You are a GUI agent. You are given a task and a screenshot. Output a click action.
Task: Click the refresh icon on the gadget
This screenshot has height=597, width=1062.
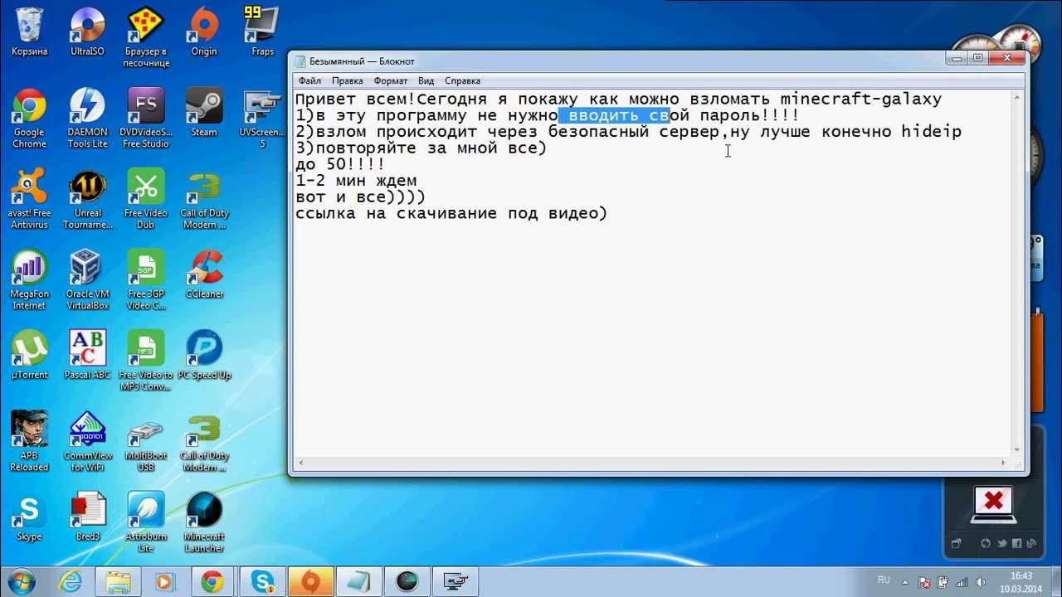click(986, 544)
